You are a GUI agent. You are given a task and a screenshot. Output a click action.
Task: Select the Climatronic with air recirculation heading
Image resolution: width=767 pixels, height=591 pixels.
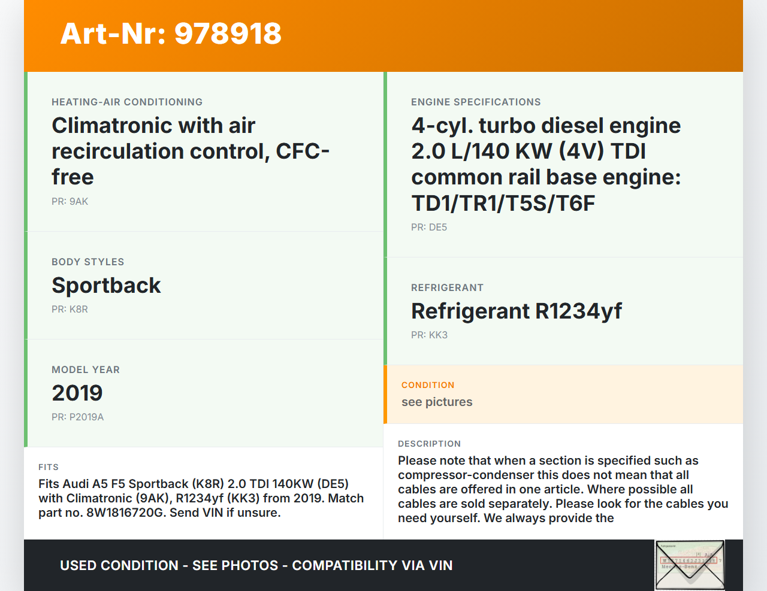click(x=191, y=151)
